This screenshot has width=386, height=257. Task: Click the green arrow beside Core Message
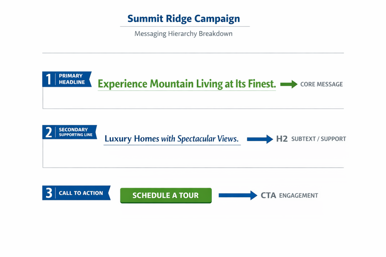click(x=289, y=84)
